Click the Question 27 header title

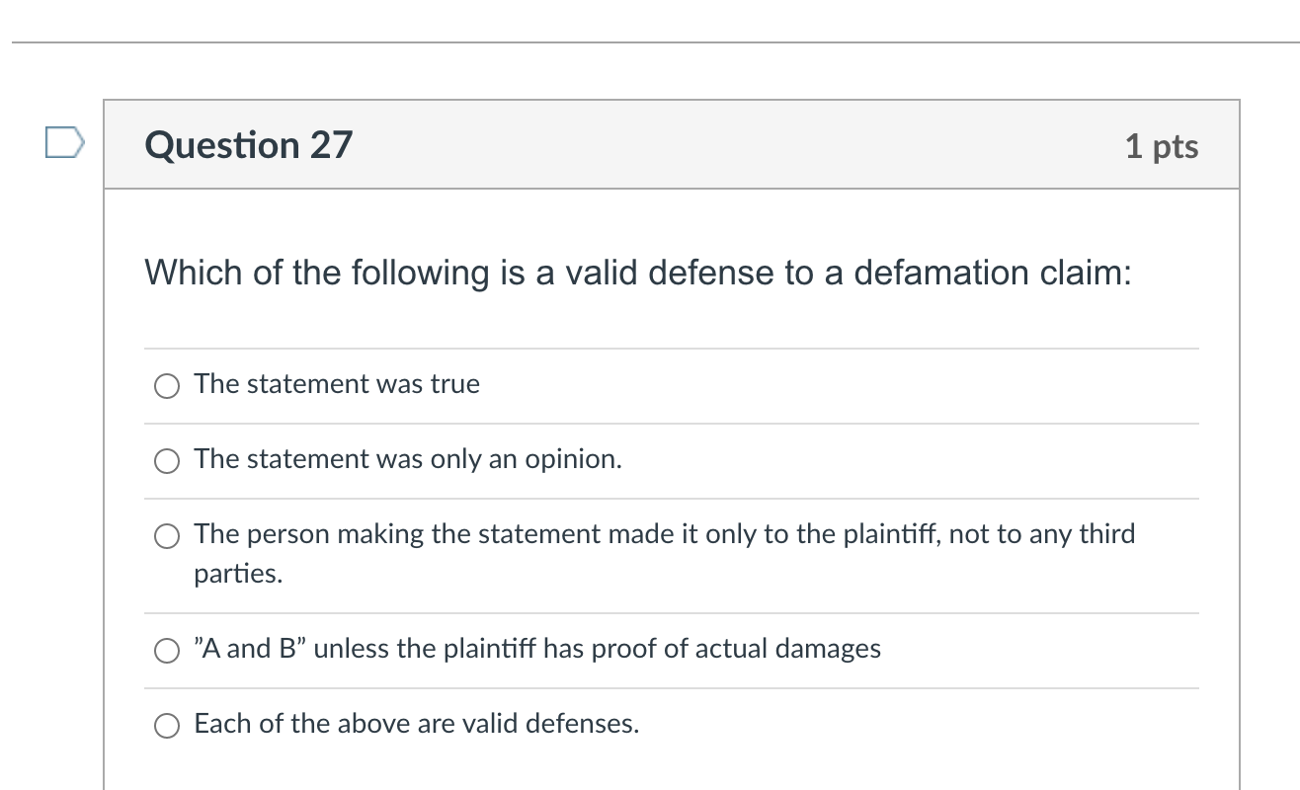(248, 144)
